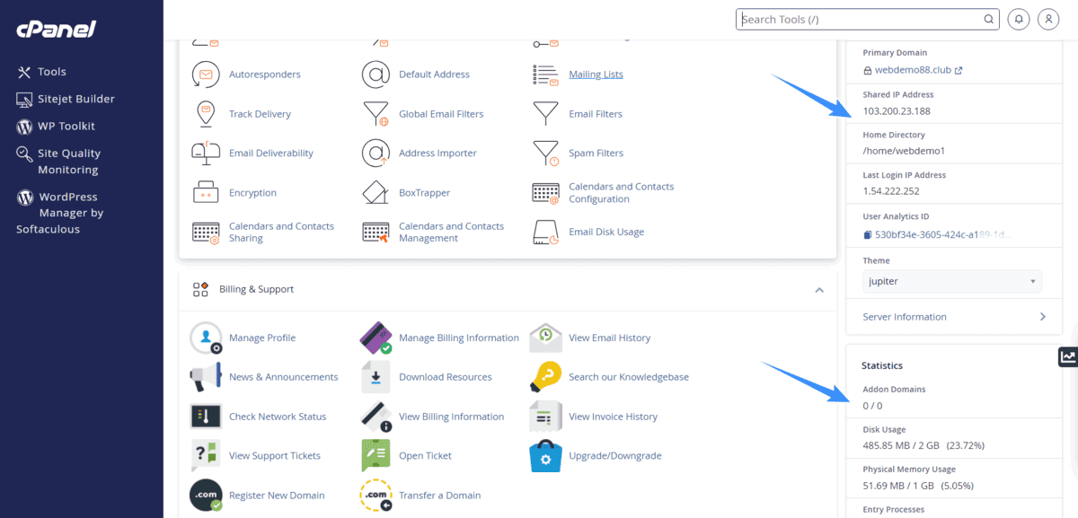
Task: Open the News & Announcements megaphone icon
Action: point(206,377)
